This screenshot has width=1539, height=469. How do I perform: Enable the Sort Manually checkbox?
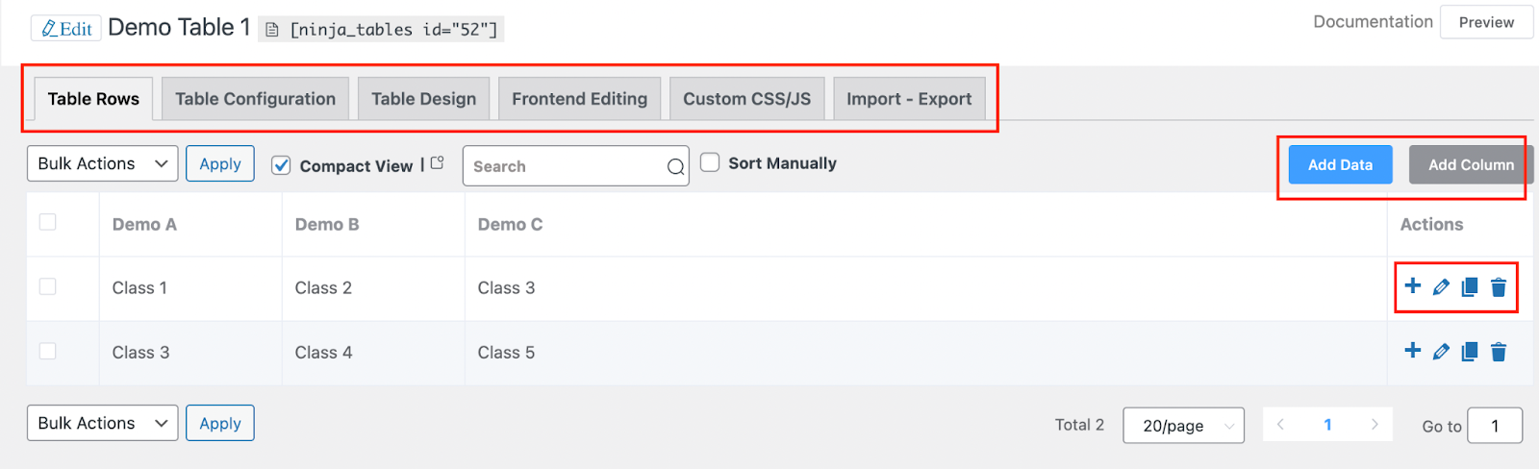click(x=710, y=162)
